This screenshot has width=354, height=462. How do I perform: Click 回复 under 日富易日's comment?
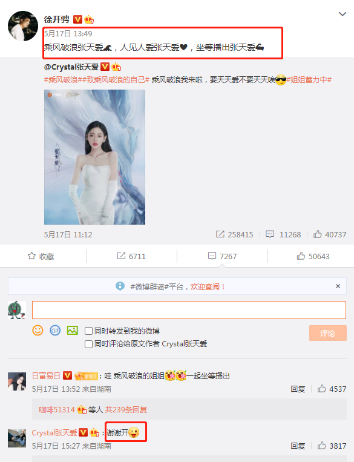pos(298,389)
